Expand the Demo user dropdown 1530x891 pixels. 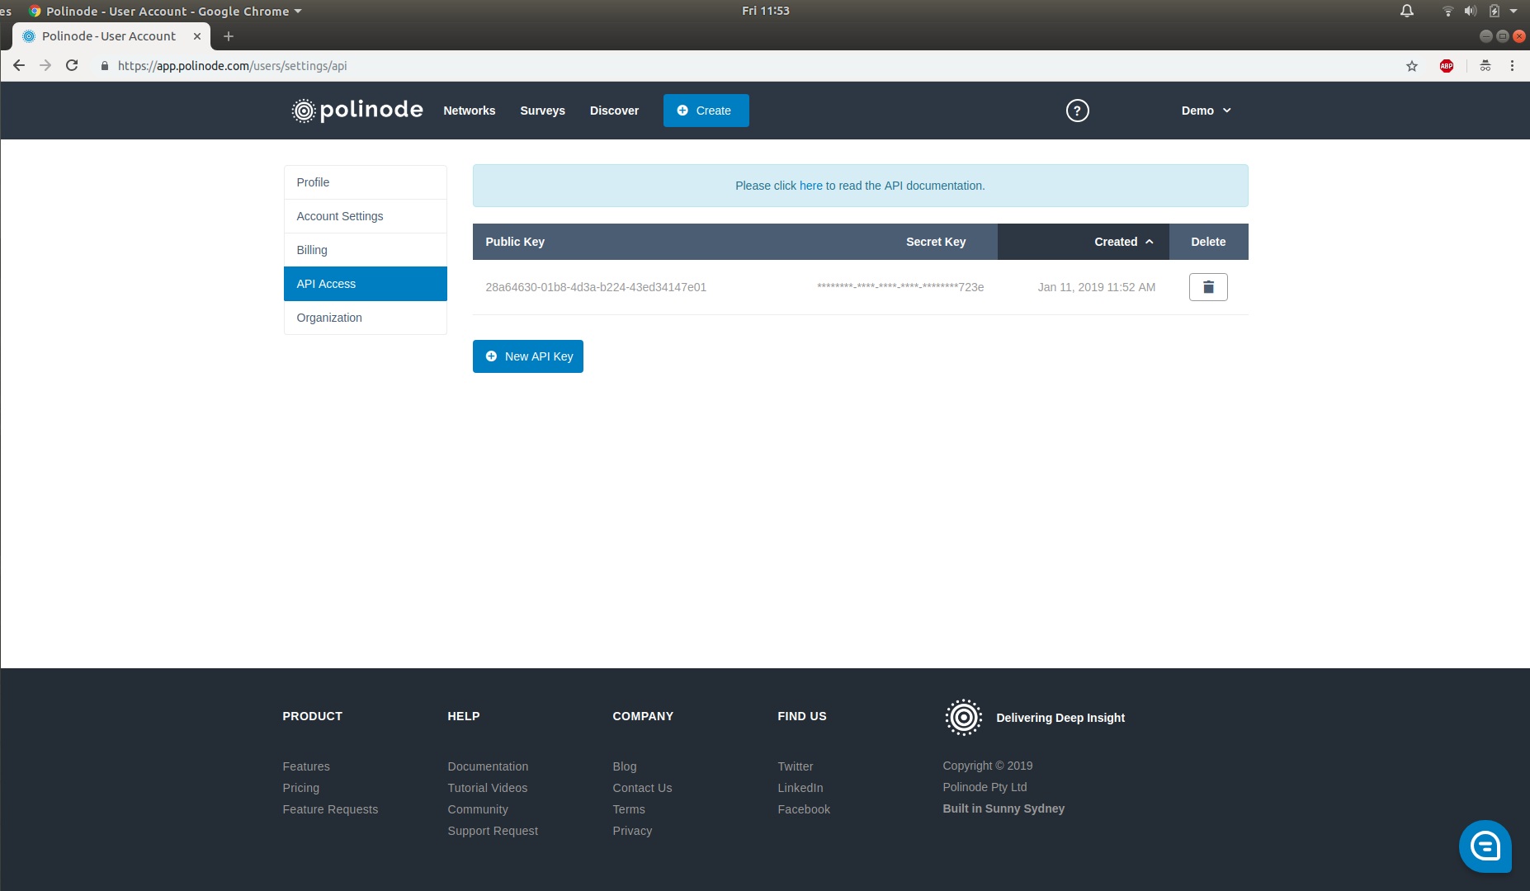click(1206, 111)
